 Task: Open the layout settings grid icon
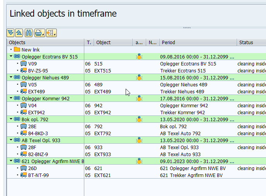(x=50, y=33)
